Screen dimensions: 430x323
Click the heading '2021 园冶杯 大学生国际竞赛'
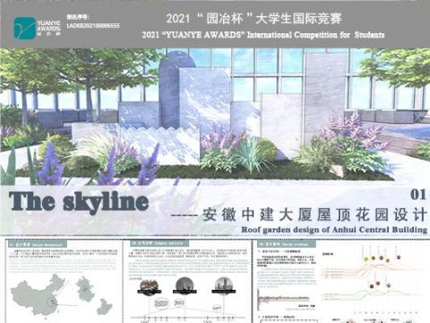[x=254, y=19]
